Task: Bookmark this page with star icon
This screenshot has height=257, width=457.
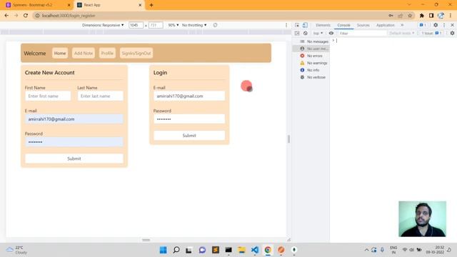Action: 410,16
